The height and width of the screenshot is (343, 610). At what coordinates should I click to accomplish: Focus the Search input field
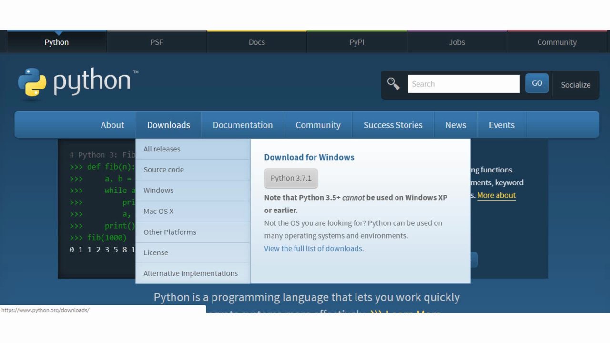[x=464, y=84]
